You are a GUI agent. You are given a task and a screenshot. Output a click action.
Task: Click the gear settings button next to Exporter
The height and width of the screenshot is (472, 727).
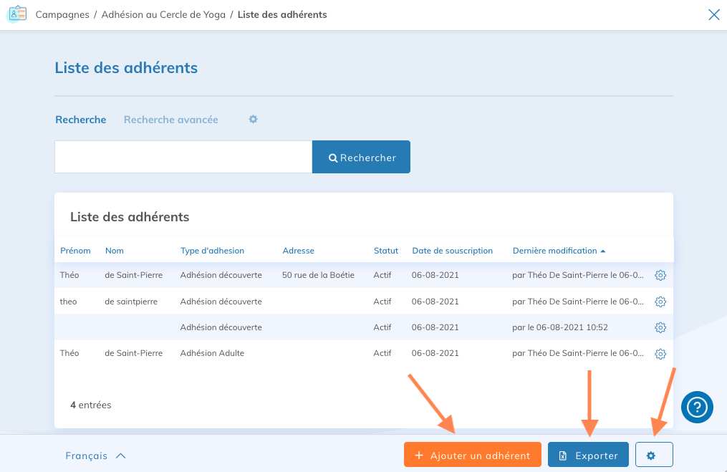click(653, 456)
